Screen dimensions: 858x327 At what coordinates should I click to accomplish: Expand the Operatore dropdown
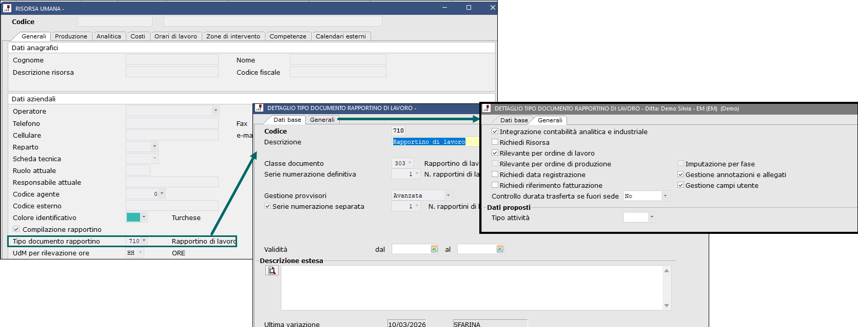point(216,111)
